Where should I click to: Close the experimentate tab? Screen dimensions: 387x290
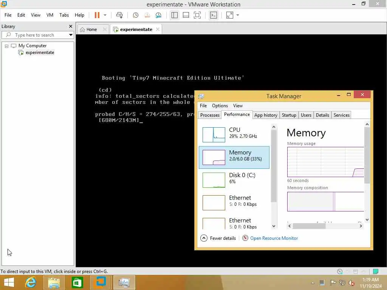pyautogui.click(x=158, y=29)
